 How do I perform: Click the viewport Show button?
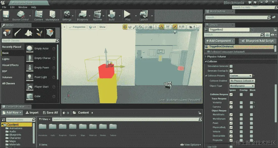[x=102, y=27]
